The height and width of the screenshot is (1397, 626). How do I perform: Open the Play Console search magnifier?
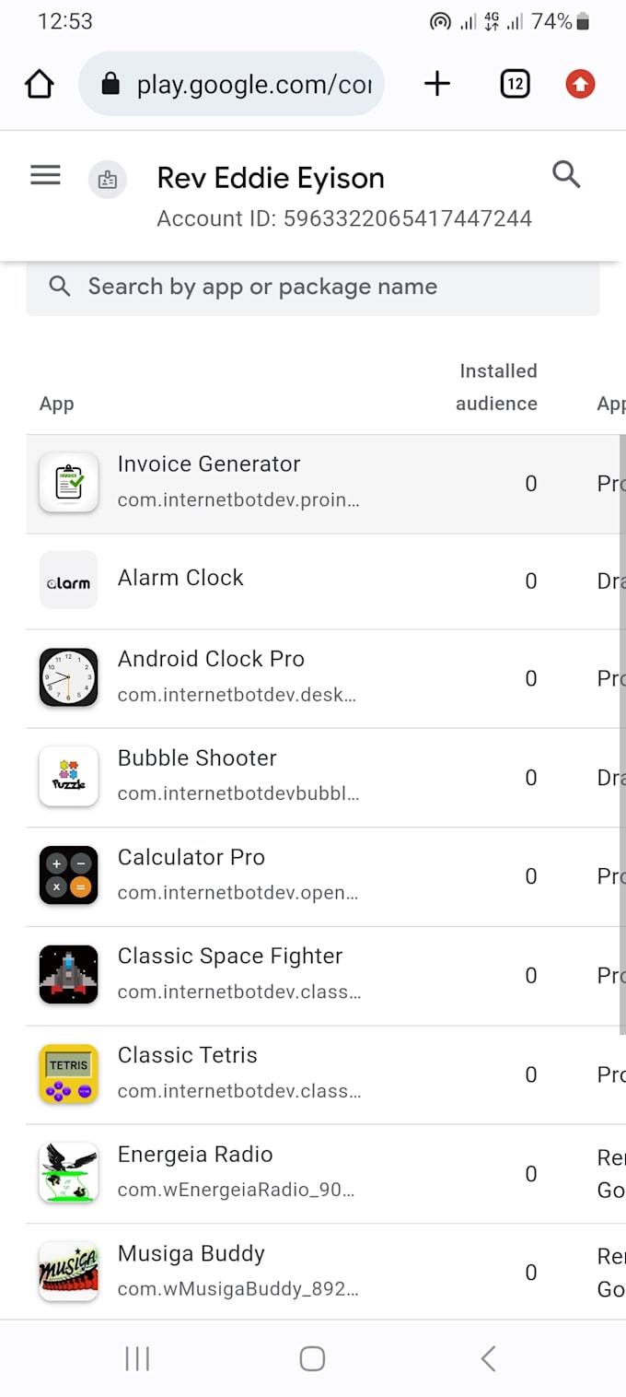click(x=566, y=174)
